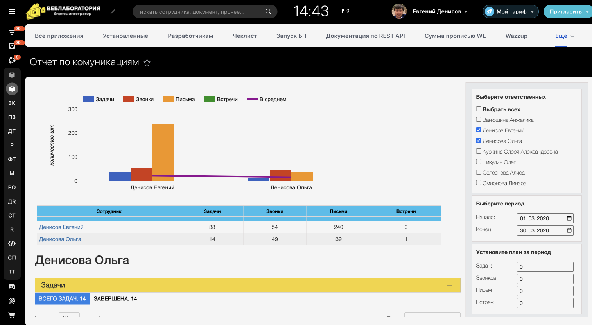Open the Евгений Денисов user menu
This screenshot has height=325, width=592.
440,12
